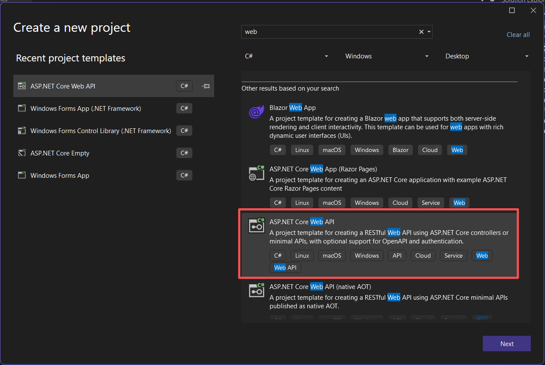Close the Create a new project dialog

(x=533, y=10)
